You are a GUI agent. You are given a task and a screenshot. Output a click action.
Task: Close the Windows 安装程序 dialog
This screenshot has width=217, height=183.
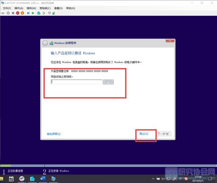[170, 40]
